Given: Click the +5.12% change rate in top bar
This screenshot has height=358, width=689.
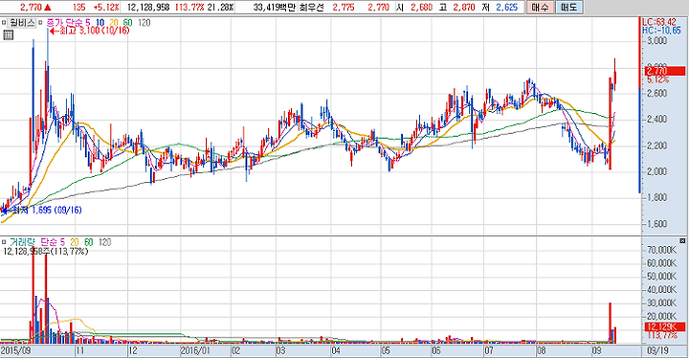Looking at the screenshot, I should [x=106, y=7].
